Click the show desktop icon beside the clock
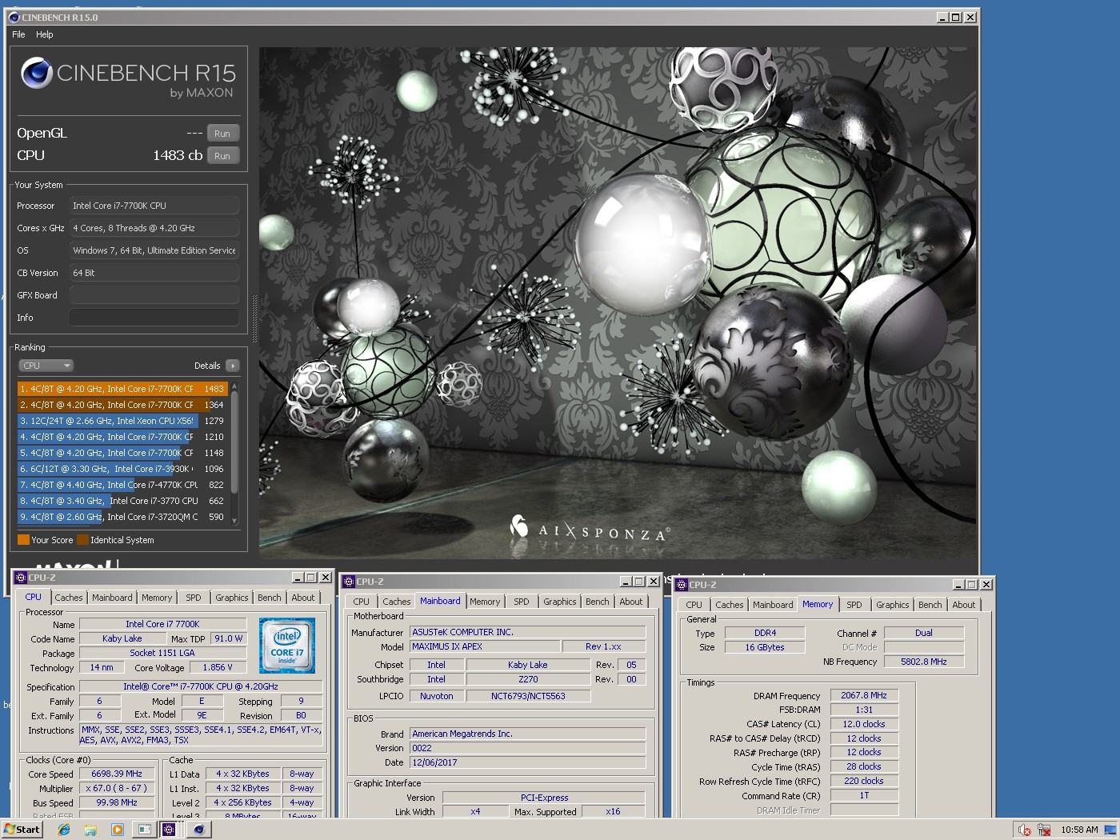The width and height of the screenshot is (1120, 840). pos(1111,830)
